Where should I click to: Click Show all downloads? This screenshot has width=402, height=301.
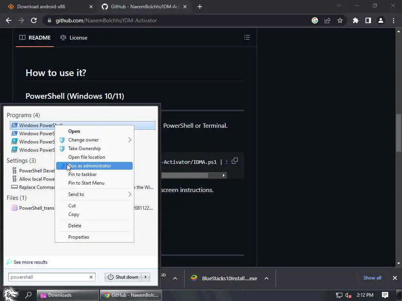(x=372, y=278)
